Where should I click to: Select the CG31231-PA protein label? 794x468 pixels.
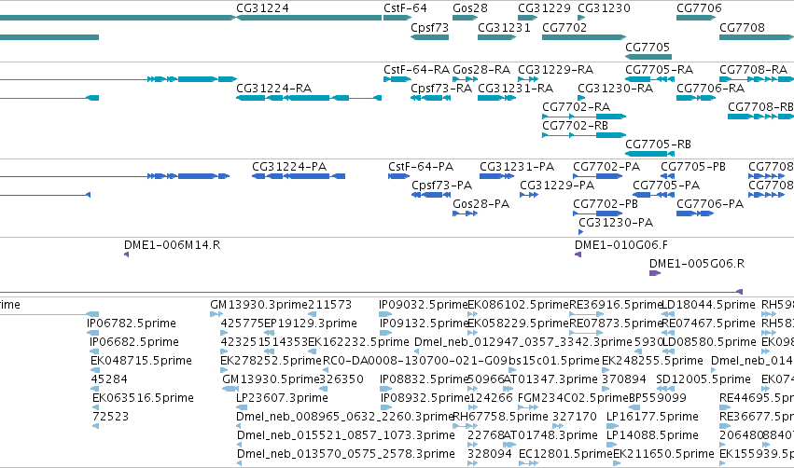pos(517,167)
